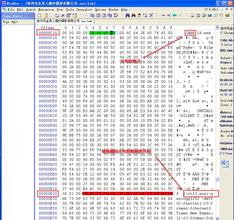Click the Calculator toolbar icon
234x220 pixels.
210,15
